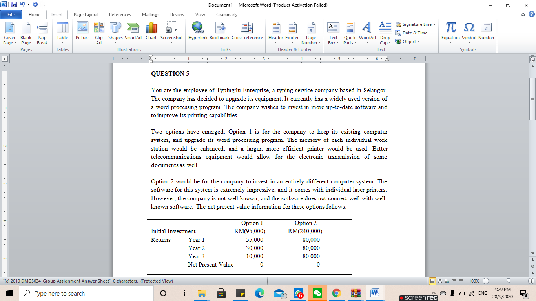This screenshot has height=301, width=536.
Task: Click Zoom Out on the zoom slider
Action: coord(485,281)
